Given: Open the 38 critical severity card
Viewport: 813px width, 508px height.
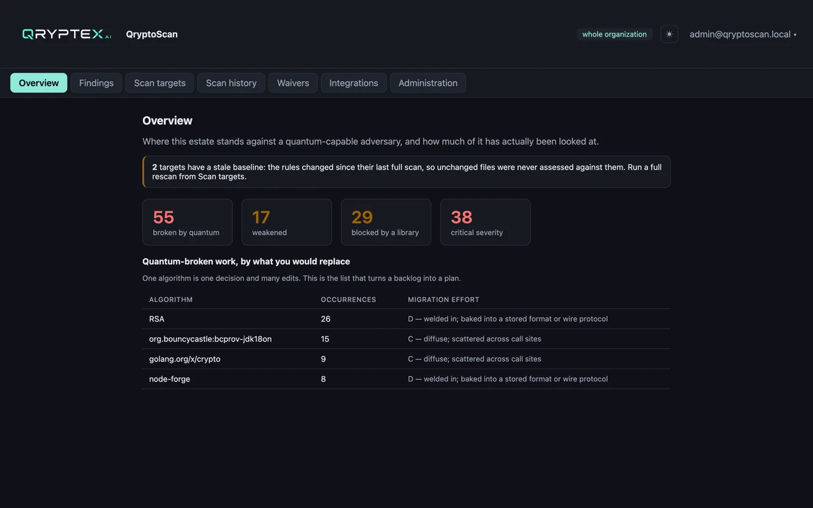Looking at the screenshot, I should [x=485, y=222].
